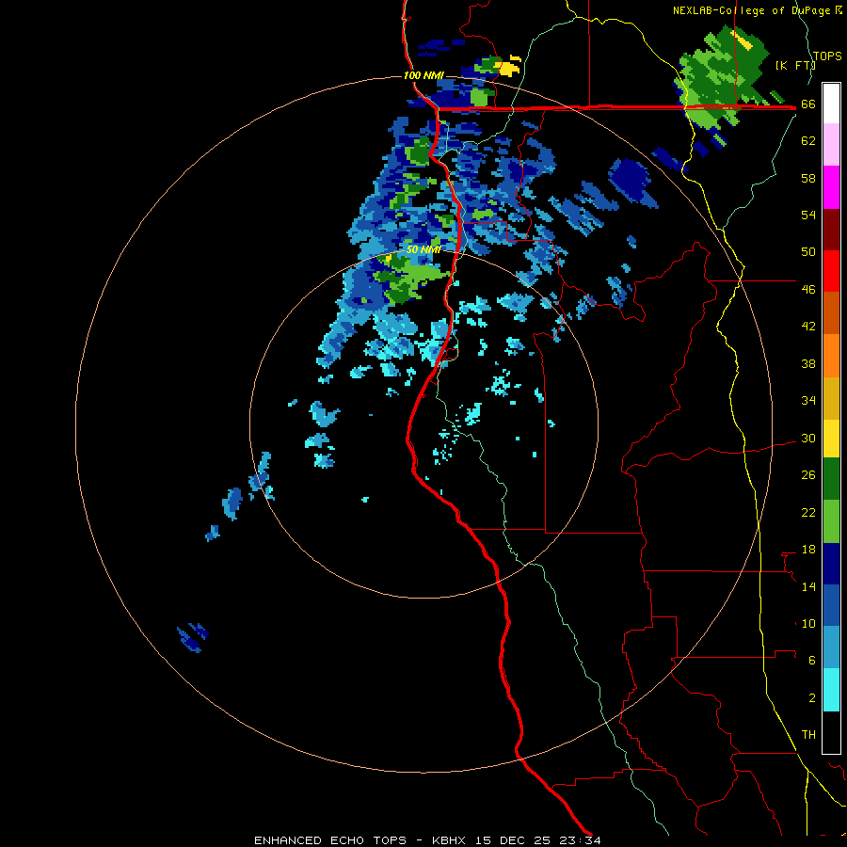The image size is (847, 847).
Task: Click the legend value '34'
Action: (808, 400)
